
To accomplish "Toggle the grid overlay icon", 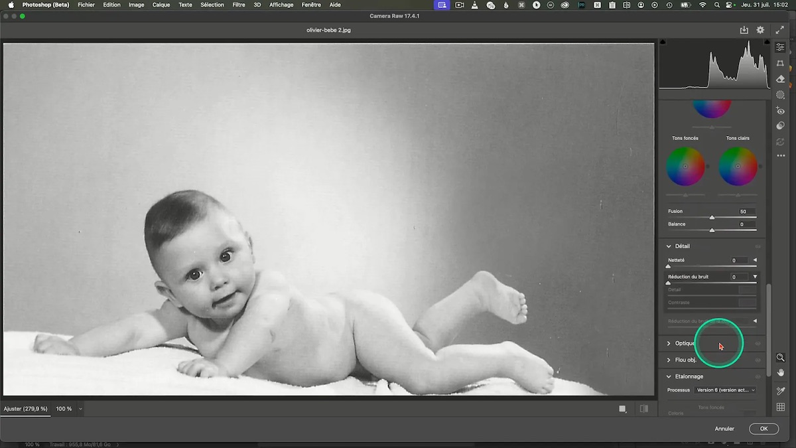I will click(781, 407).
